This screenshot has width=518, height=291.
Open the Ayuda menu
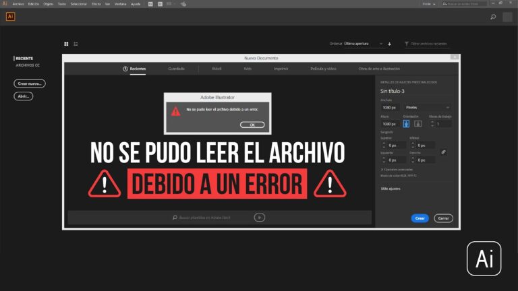[x=136, y=4]
